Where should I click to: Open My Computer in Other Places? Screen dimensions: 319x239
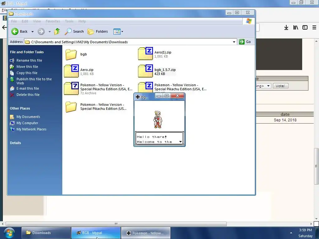click(27, 123)
